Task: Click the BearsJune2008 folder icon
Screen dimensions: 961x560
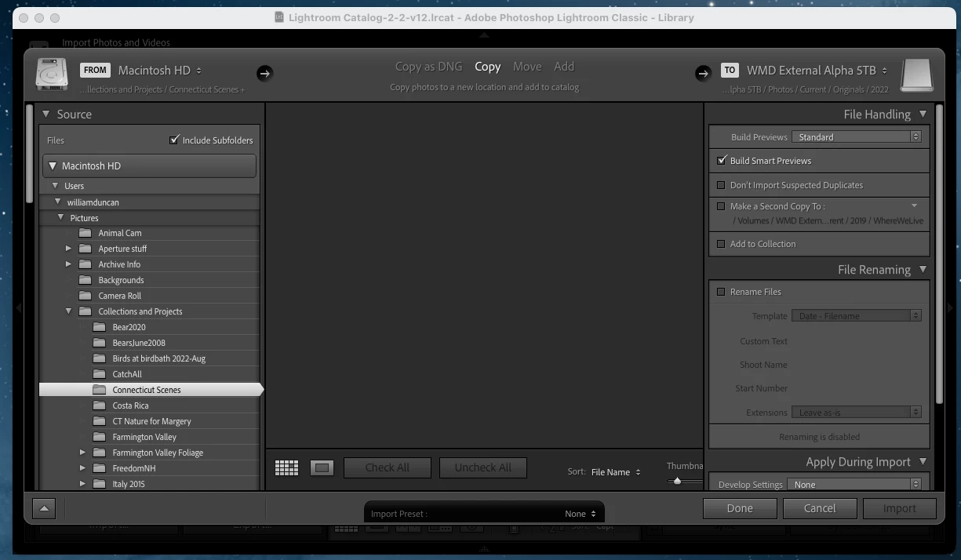Action: click(x=99, y=343)
